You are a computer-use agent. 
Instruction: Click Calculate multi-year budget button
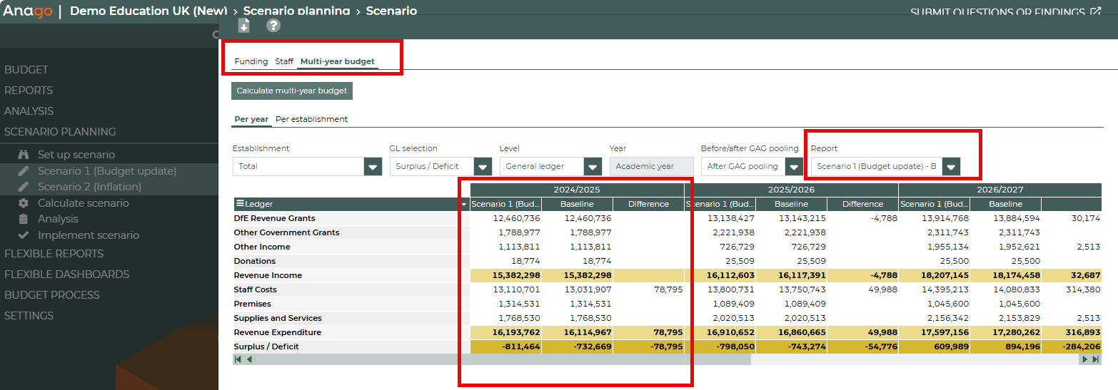click(x=292, y=91)
